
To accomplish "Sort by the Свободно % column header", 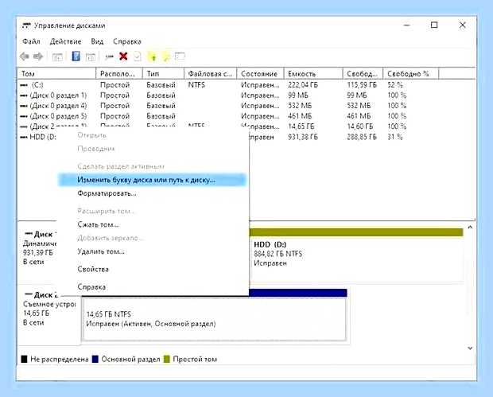I will pyautogui.click(x=410, y=74).
